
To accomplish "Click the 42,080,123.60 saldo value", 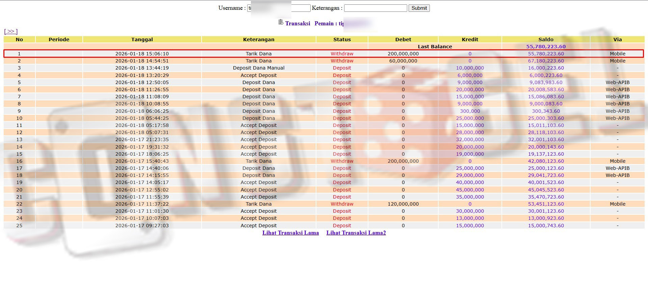I will coord(546,161).
